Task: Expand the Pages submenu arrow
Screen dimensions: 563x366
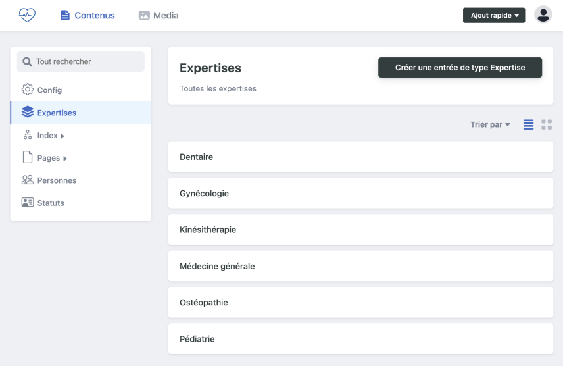Action: pos(65,159)
